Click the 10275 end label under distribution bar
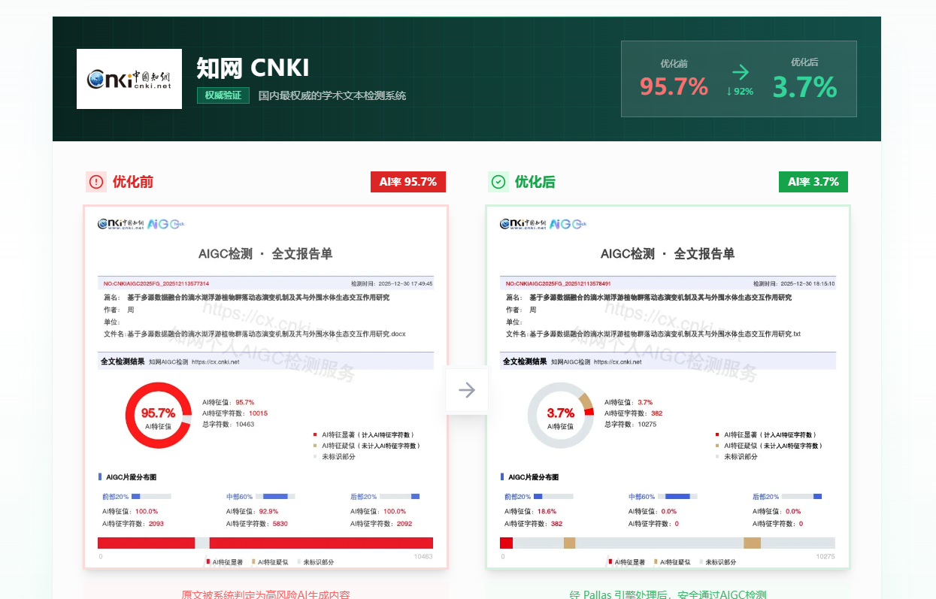936x599 pixels. coord(825,557)
